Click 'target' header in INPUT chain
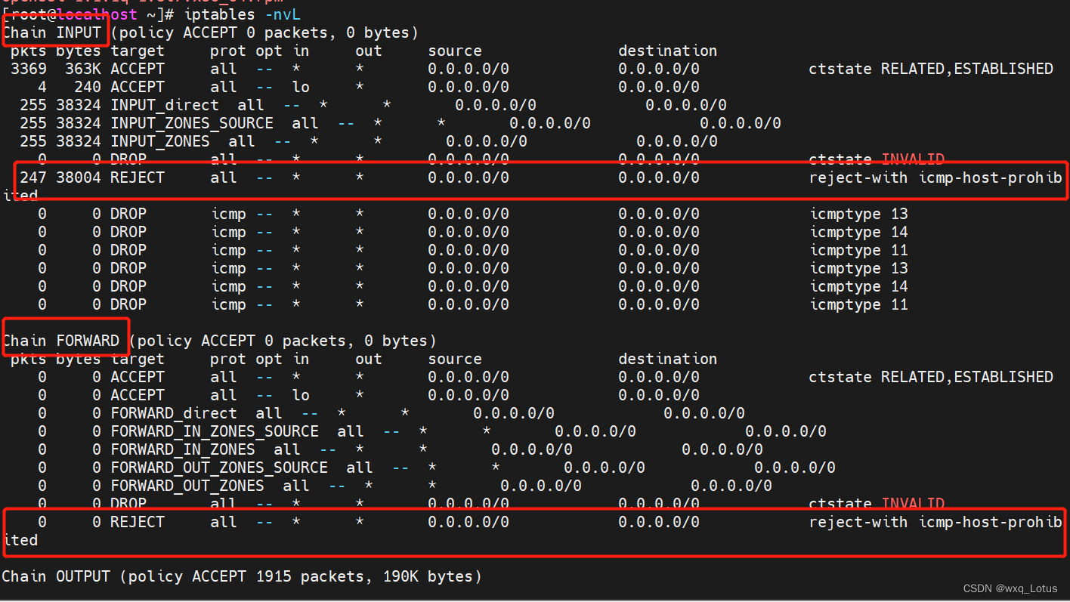The height and width of the screenshot is (602, 1070). click(x=138, y=51)
